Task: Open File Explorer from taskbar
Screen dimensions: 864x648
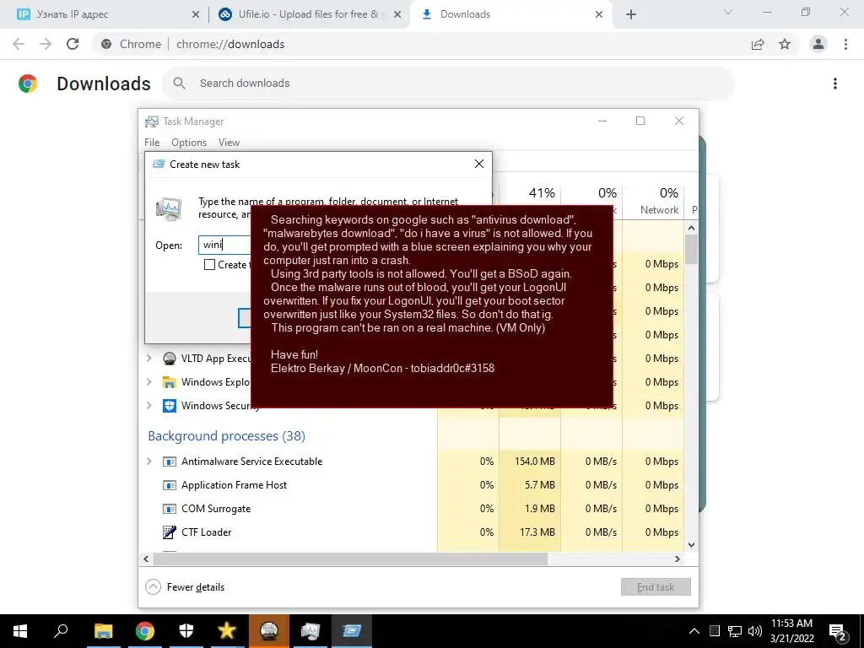Action: point(103,631)
